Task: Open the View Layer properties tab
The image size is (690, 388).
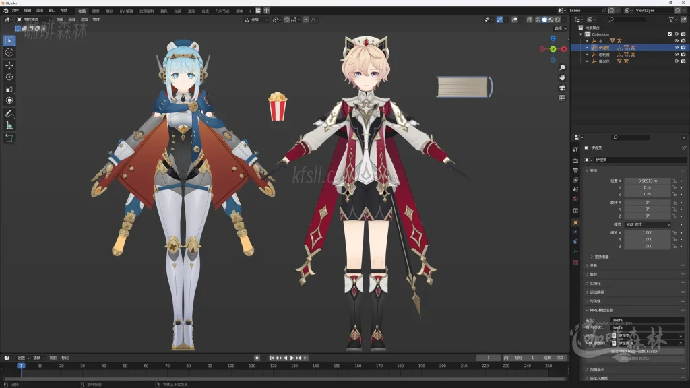Action: [575, 180]
